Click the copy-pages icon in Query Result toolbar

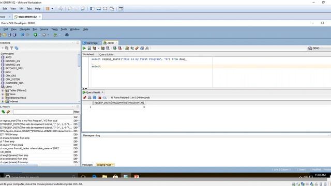[94, 98]
